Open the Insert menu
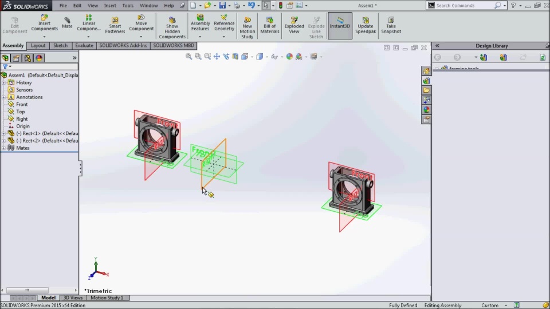This screenshot has width=550, height=309. (110, 6)
